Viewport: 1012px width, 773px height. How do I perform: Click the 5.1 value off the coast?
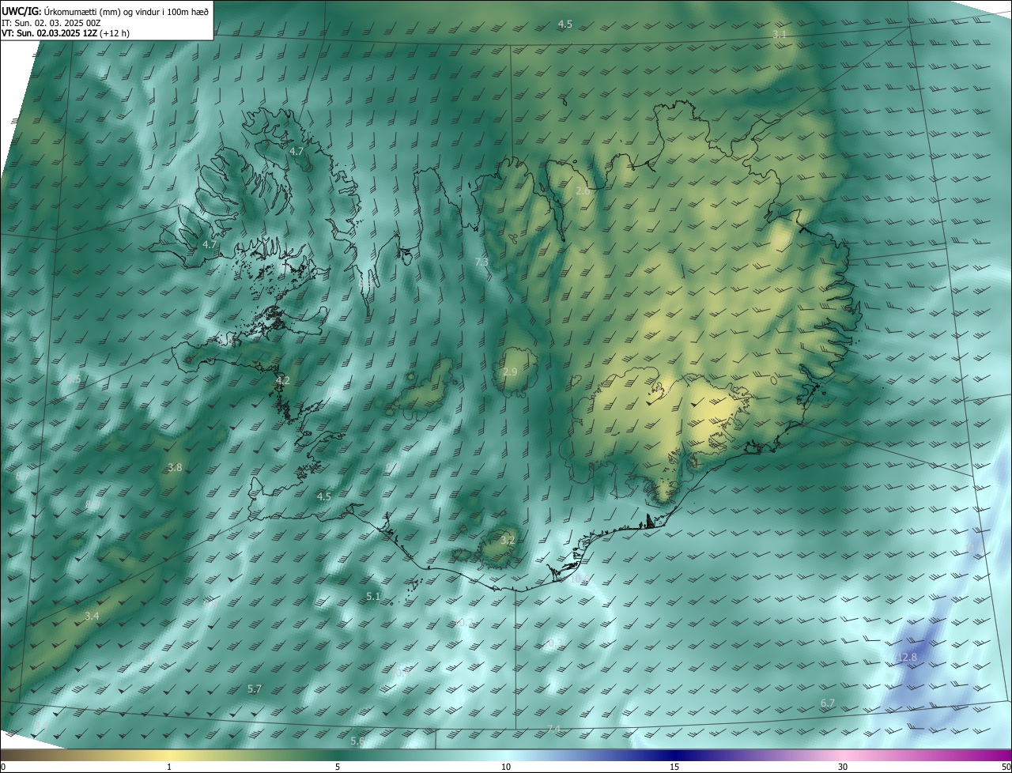coord(374,596)
